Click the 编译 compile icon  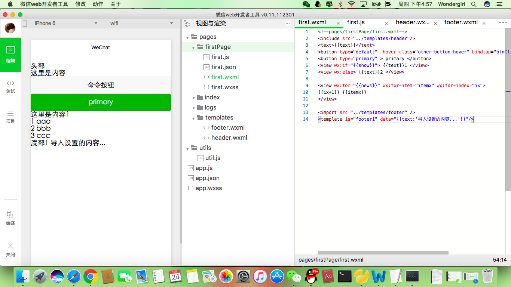coord(10,218)
